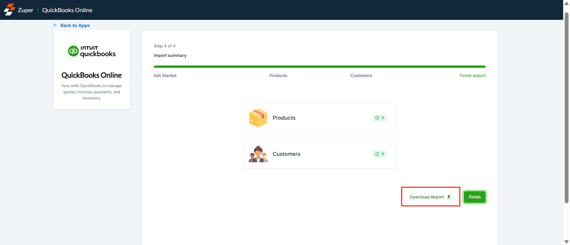Click the scrollbar up arrow

coord(566,4)
